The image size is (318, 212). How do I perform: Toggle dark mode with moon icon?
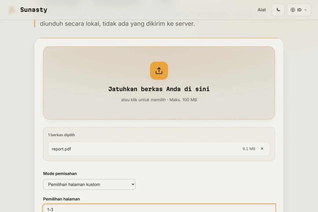[x=278, y=10]
